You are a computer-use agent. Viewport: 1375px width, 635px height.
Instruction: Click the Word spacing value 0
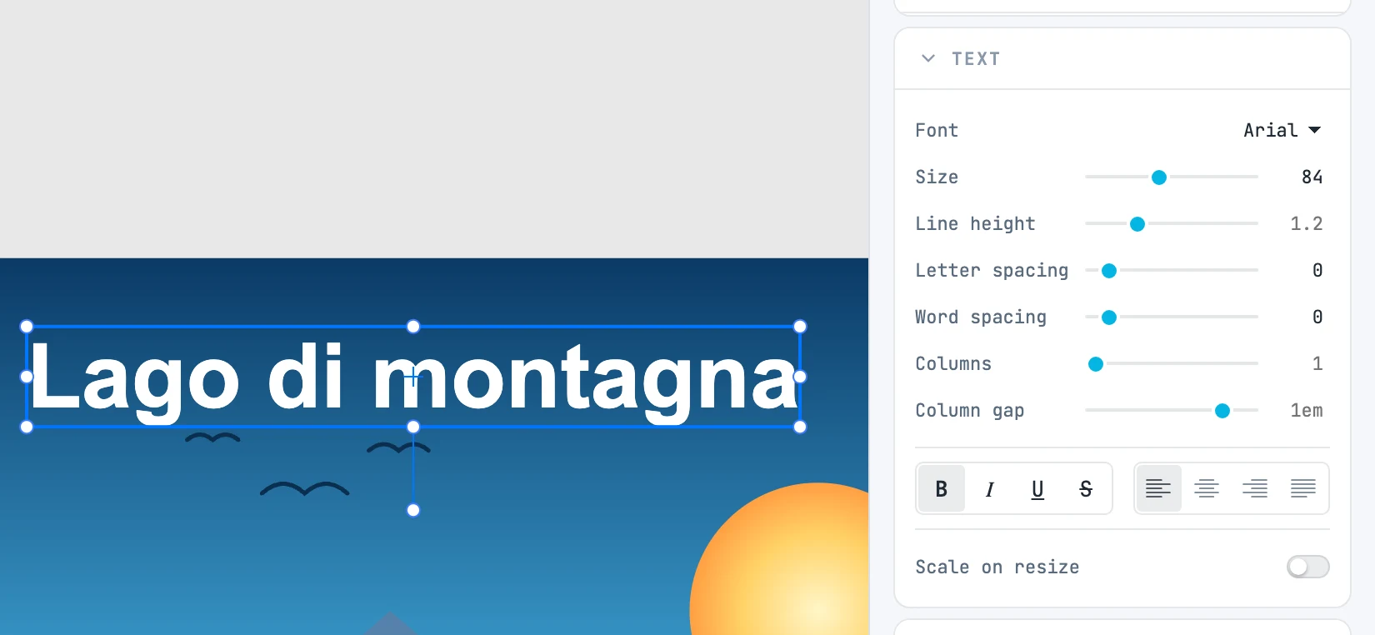coord(1317,317)
